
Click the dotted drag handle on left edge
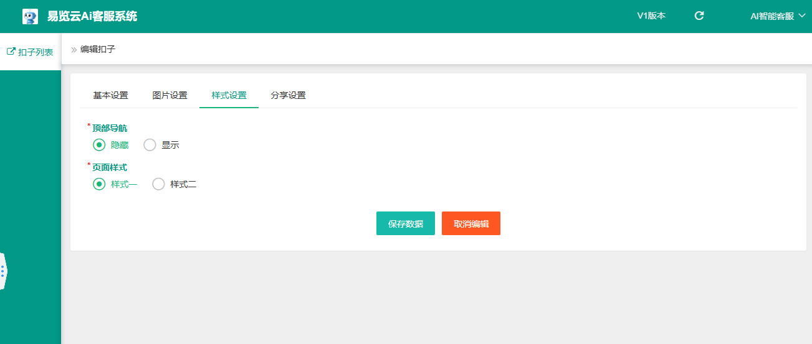point(3,271)
